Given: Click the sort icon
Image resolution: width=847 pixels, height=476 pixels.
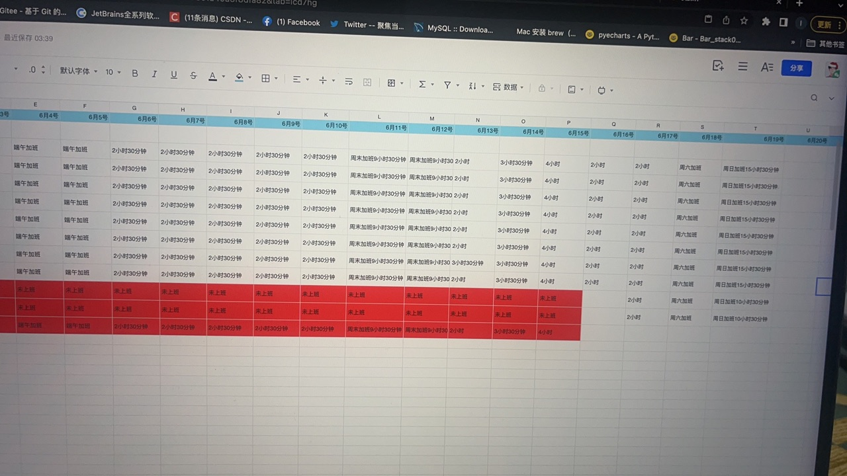Looking at the screenshot, I should point(472,86).
